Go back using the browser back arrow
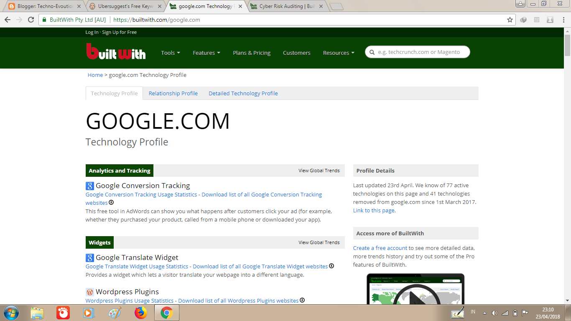571x321 pixels. 8,20
